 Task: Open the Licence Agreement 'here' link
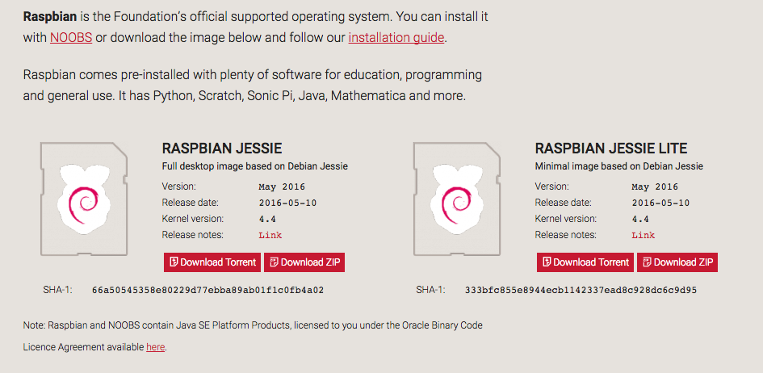point(155,347)
